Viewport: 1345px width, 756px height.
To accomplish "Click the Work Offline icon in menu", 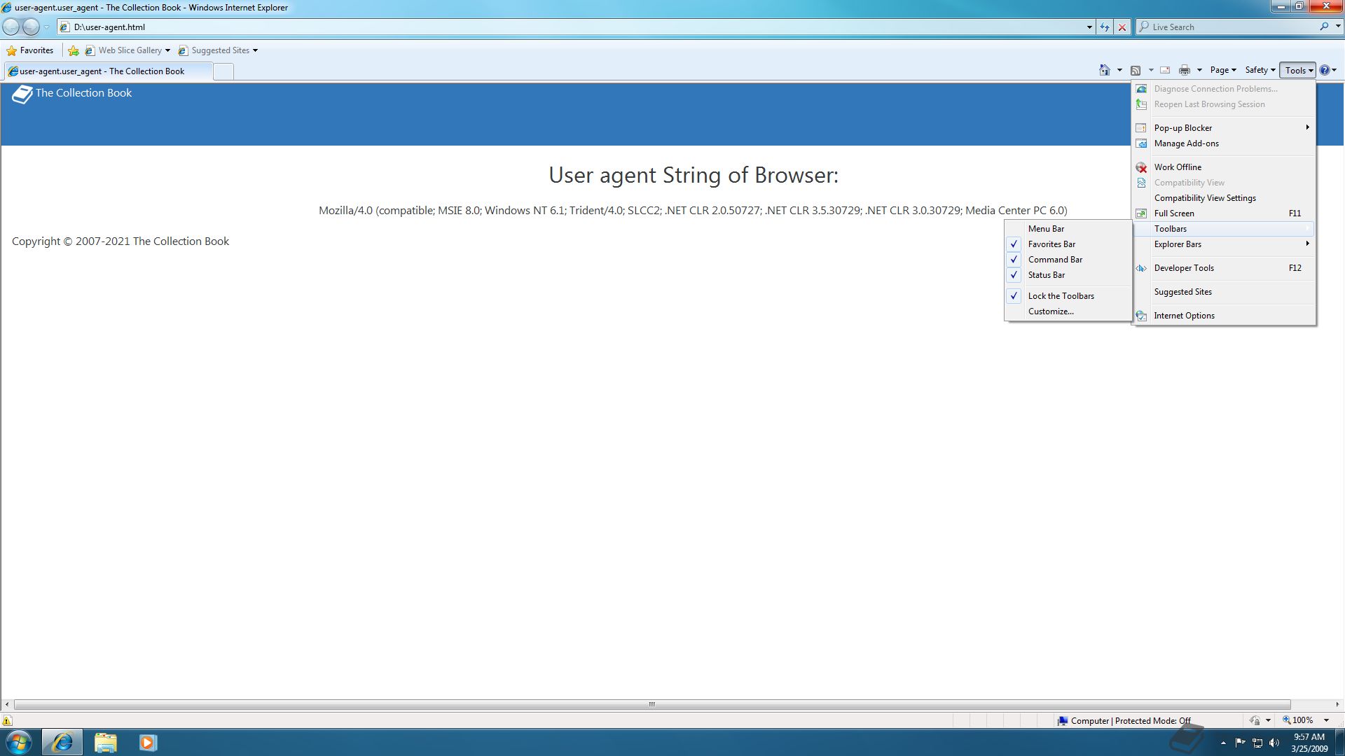I will 1141,167.
